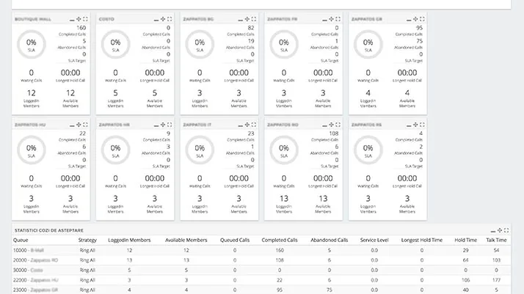Click the Talk Time column header
Image resolution: width=524 pixels, height=294 pixels.
tap(496, 240)
